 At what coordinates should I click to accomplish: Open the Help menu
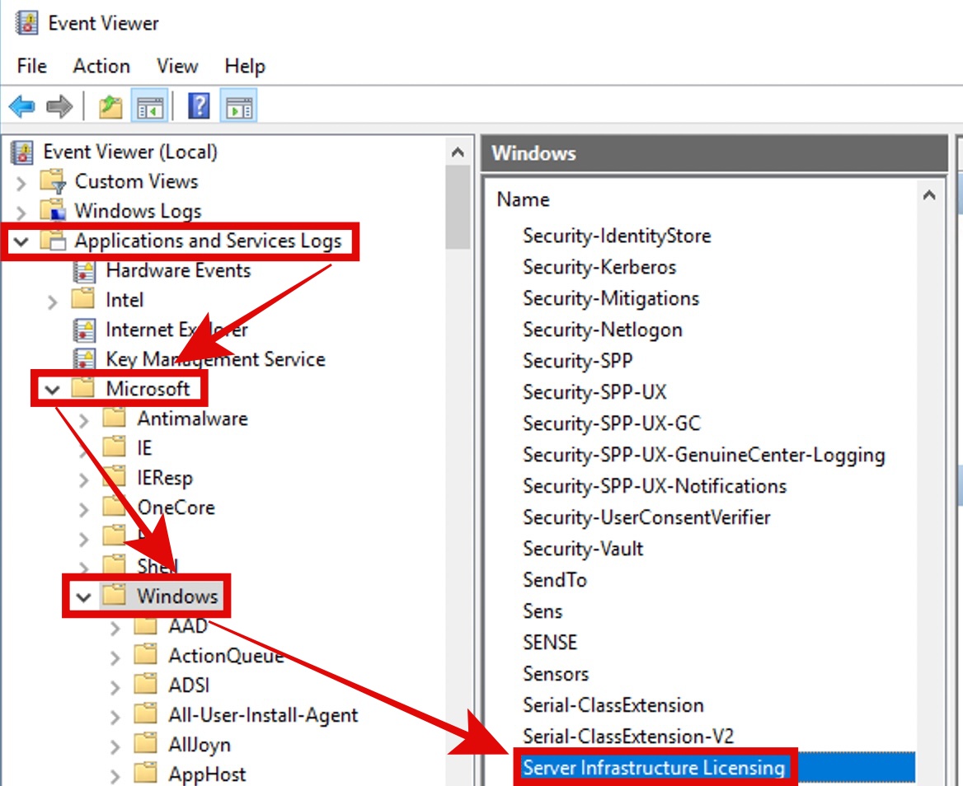[245, 66]
